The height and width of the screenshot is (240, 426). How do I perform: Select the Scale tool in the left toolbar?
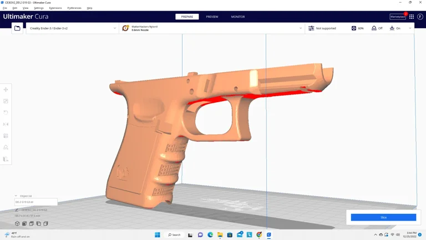click(x=6, y=101)
